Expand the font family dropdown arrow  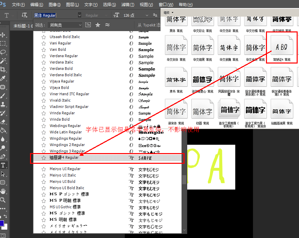pyautogui.click(x=79, y=15)
